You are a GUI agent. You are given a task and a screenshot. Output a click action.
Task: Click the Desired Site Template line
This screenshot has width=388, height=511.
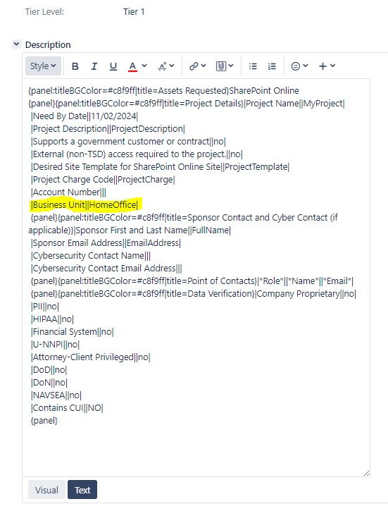[x=160, y=167]
